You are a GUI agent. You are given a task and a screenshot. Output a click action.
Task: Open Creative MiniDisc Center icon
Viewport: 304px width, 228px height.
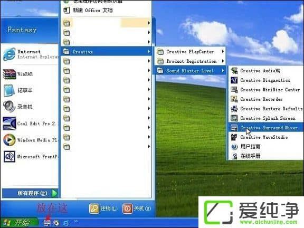[234, 90]
